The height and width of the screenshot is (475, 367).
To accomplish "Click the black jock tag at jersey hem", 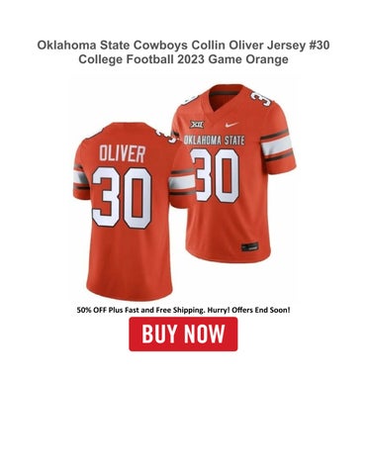I will (x=250, y=246).
